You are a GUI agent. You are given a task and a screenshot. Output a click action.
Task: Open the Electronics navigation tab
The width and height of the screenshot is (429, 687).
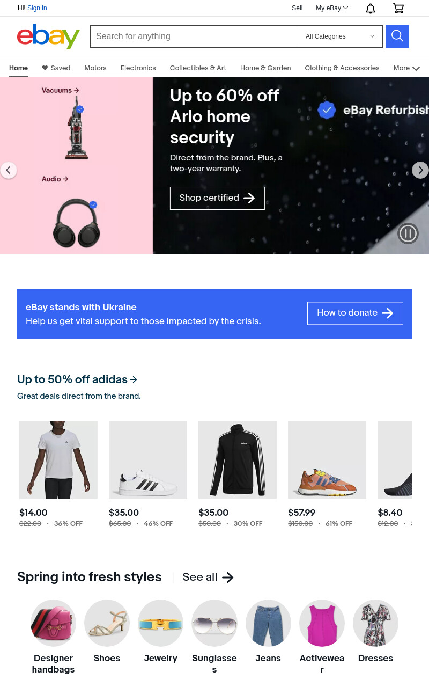(x=138, y=68)
